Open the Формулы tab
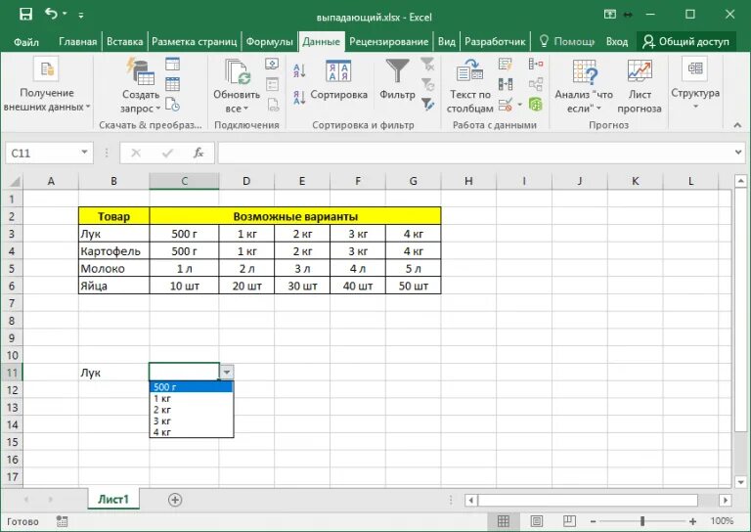This screenshot has height=532, width=751. tap(269, 42)
